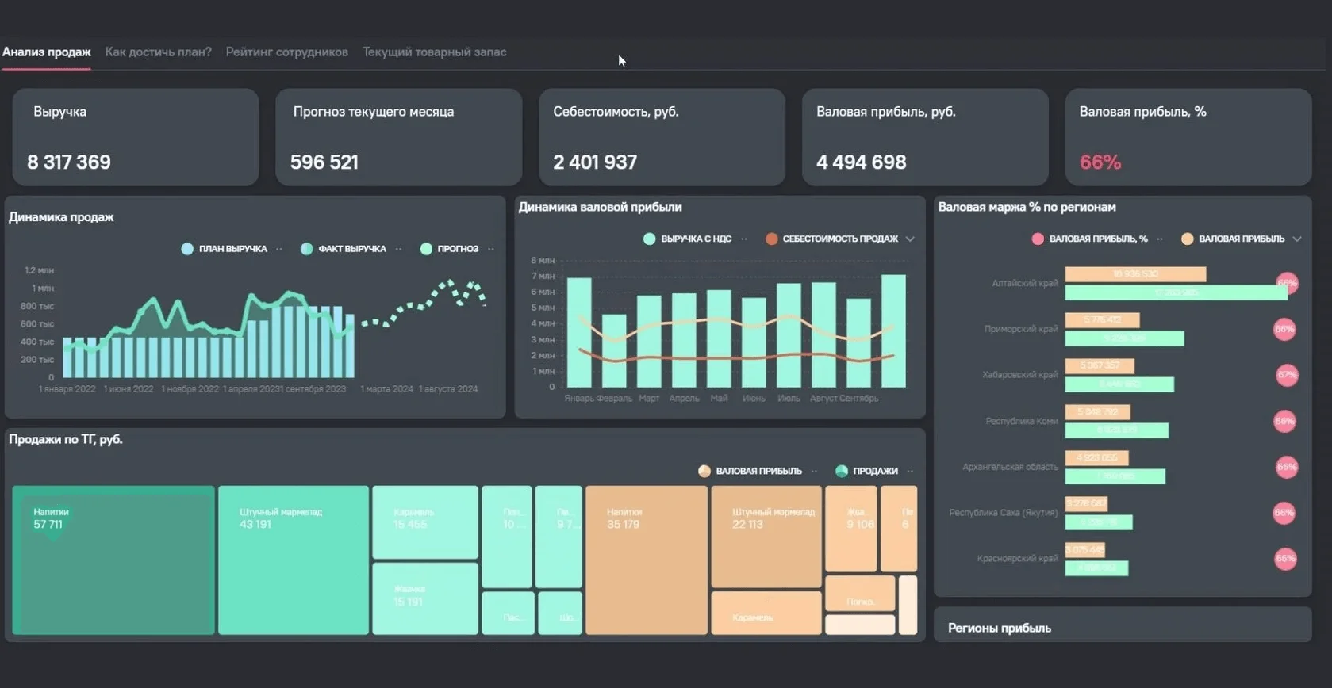
Task: Toggle the ПРОГНОЗ series visibility
Action: click(449, 249)
